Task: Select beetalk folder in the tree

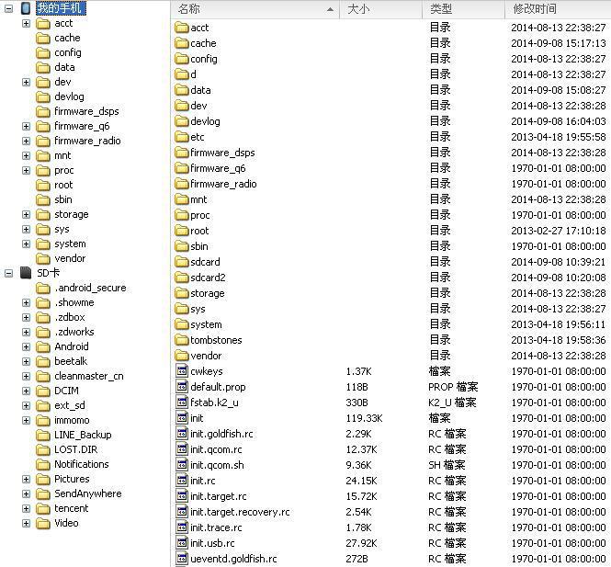Action: [x=71, y=361]
